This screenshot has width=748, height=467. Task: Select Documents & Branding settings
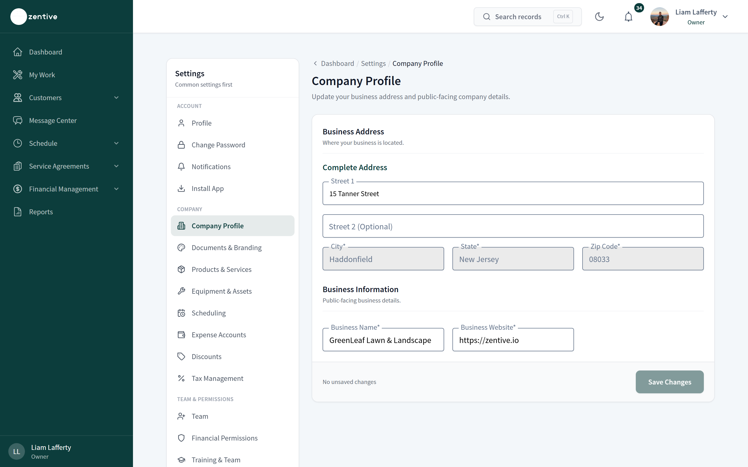(232, 248)
